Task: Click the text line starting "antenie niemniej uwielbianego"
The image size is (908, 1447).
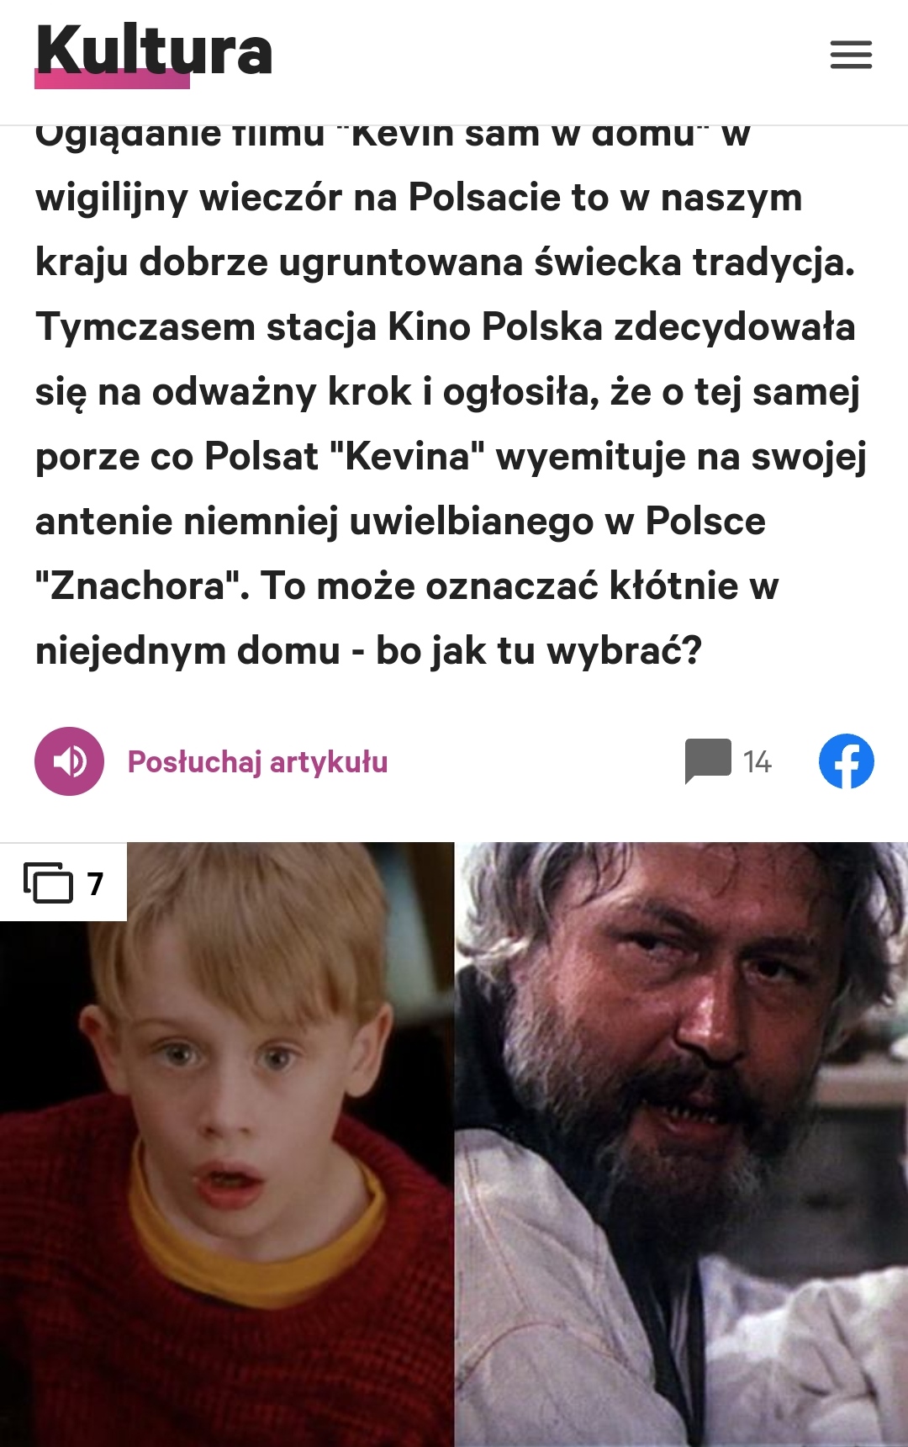Action: point(400,522)
